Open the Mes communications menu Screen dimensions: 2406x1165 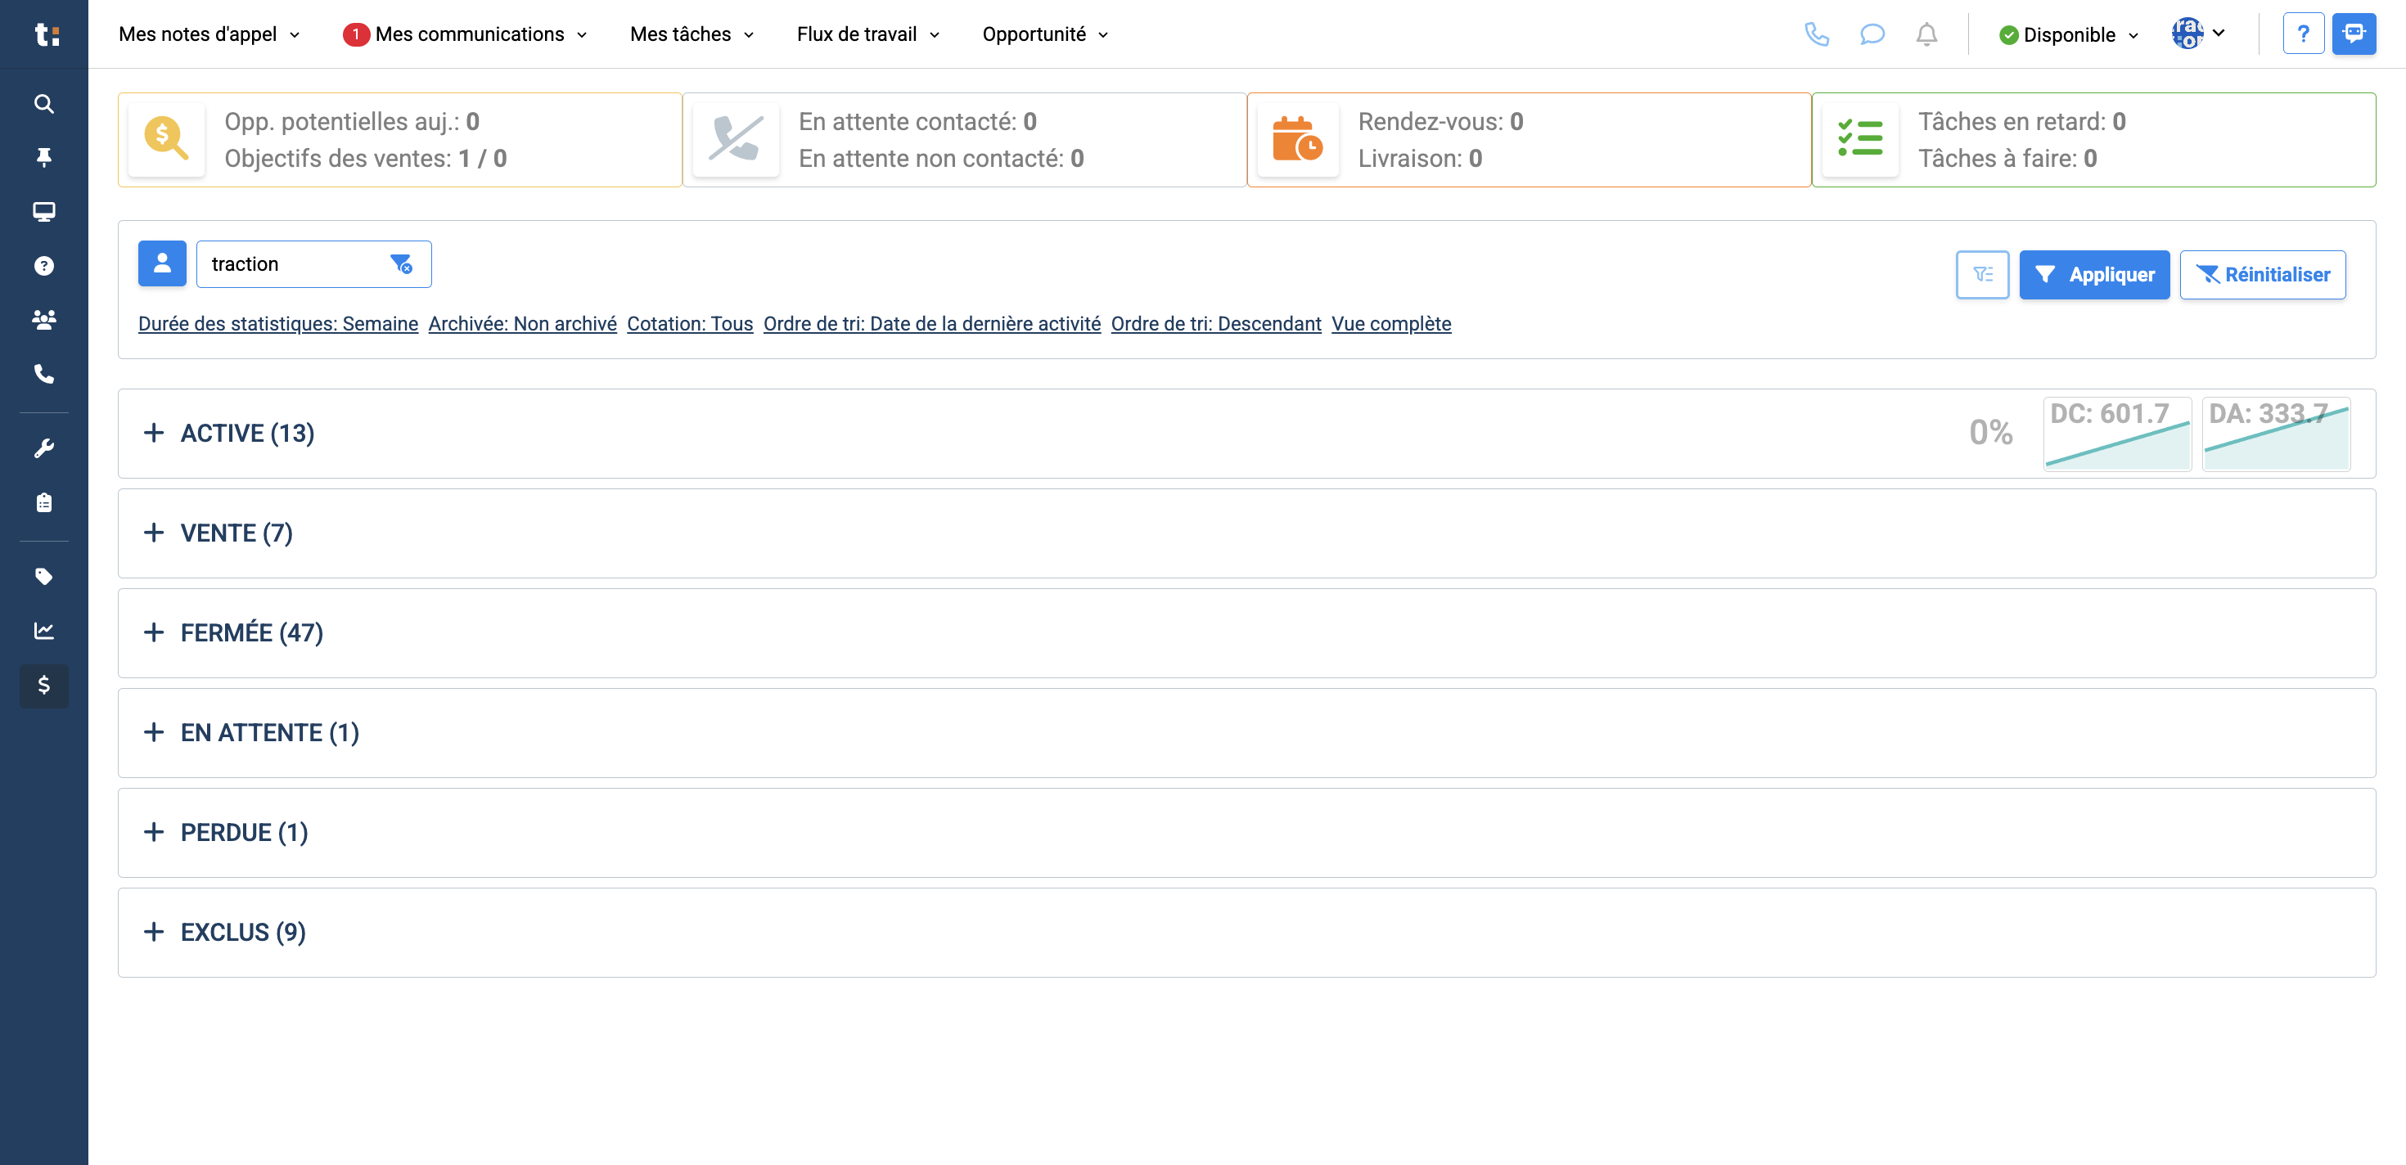pos(469,34)
